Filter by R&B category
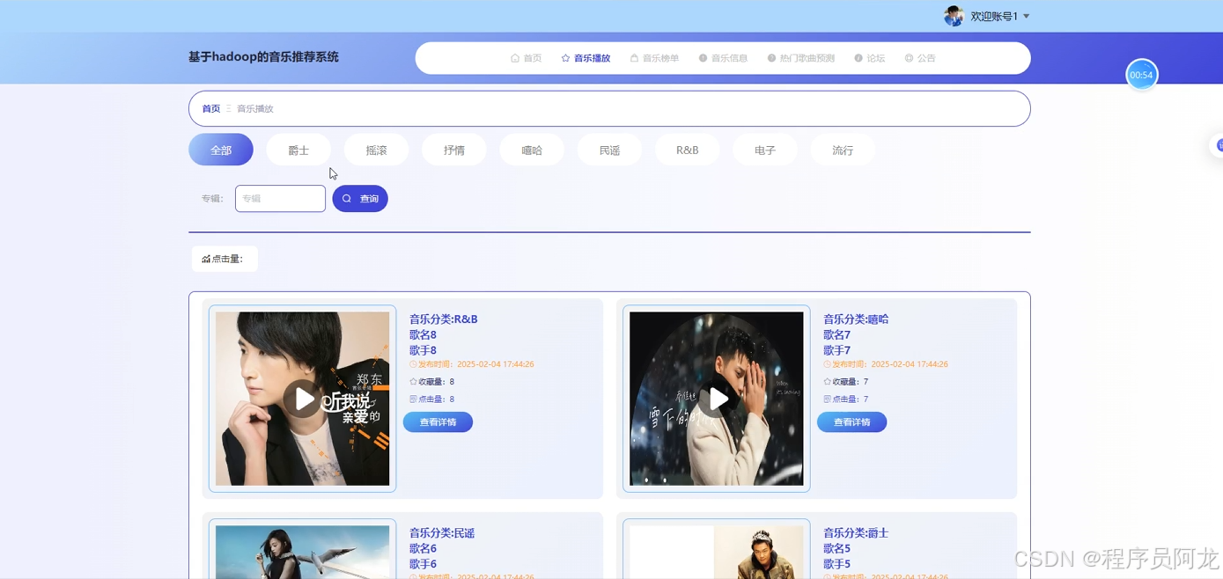Viewport: 1223px width, 579px height. 688,150
